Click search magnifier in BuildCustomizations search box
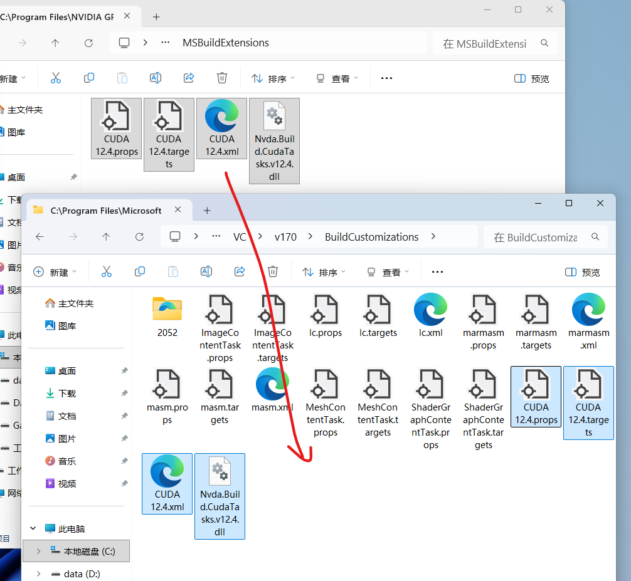631x581 pixels. click(595, 237)
